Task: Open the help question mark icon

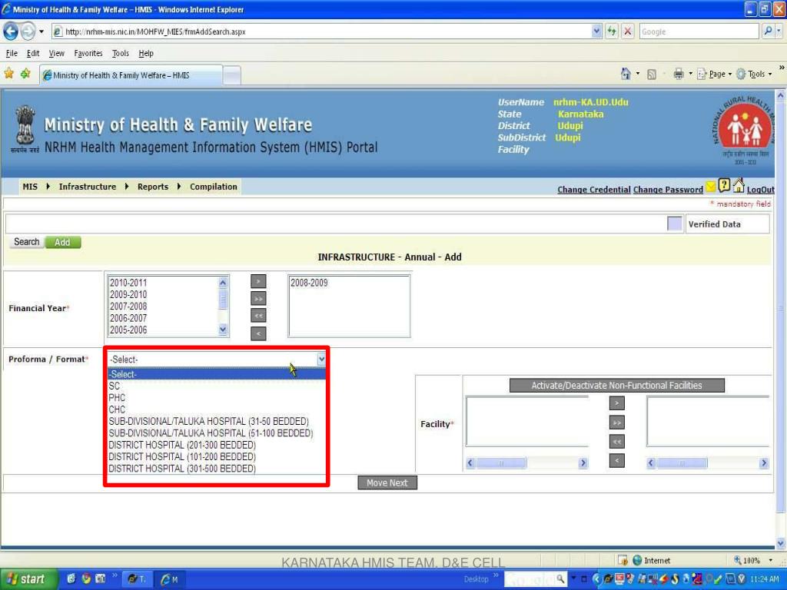Action: pyautogui.click(x=724, y=186)
